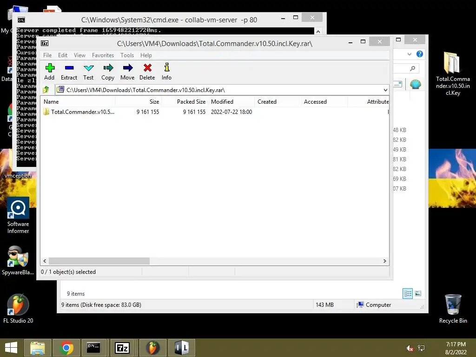
Task: Sort by Packed Size column
Action: (x=185, y=102)
